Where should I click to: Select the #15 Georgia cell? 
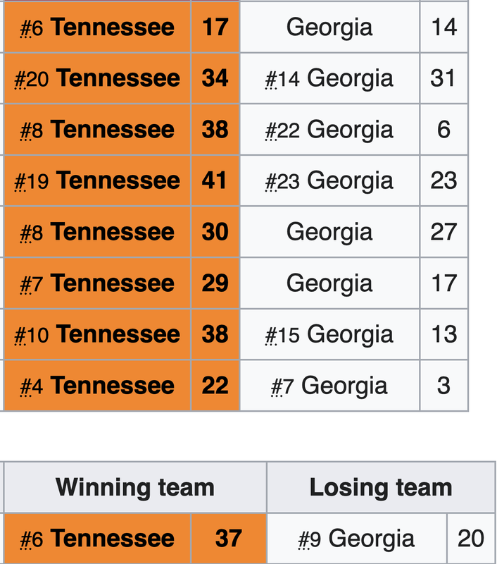[329, 334]
